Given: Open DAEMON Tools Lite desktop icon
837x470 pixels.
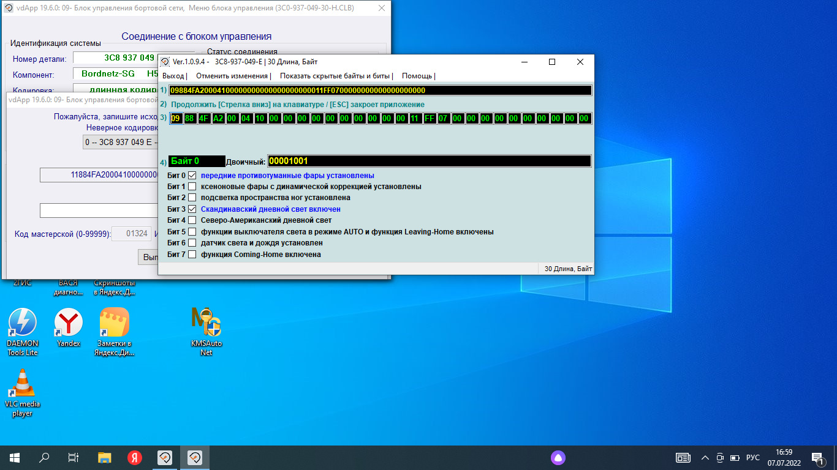Looking at the screenshot, I should tap(22, 323).
